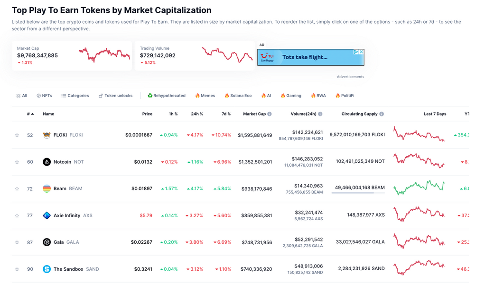This screenshot has width=485, height=284.
Task: Open the Solana Eco category link
Action: click(238, 96)
